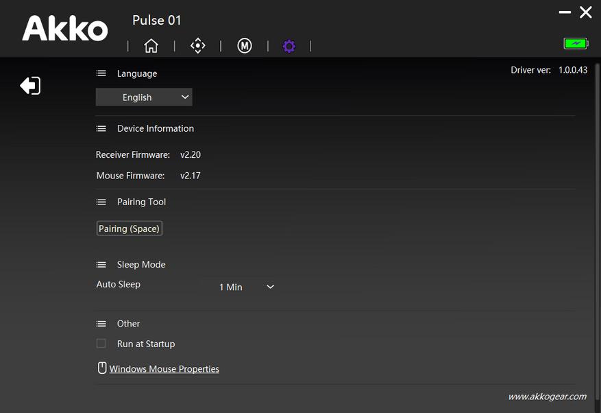Select the purple gear settings icon
Screen dimensions: 601x413
click(289, 46)
